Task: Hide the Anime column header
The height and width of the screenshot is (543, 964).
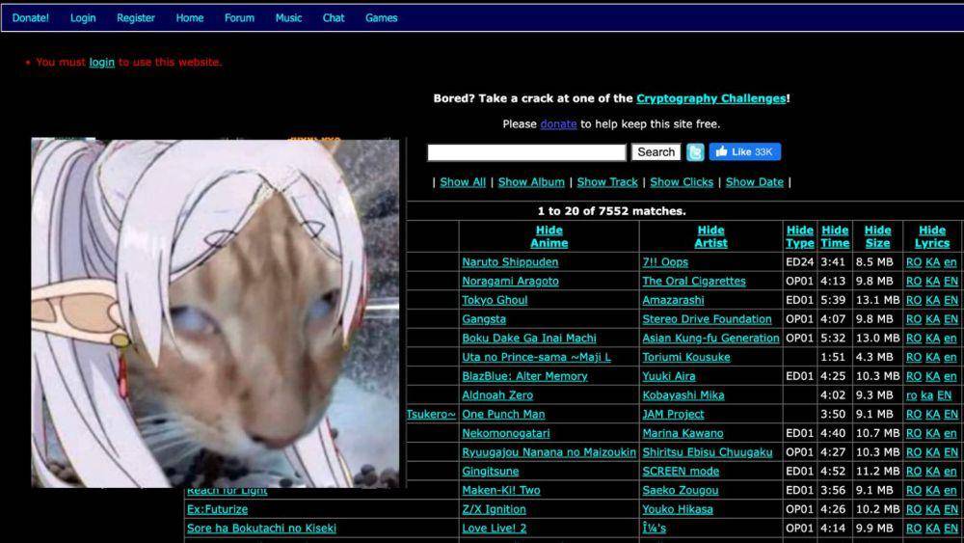Action: (549, 236)
